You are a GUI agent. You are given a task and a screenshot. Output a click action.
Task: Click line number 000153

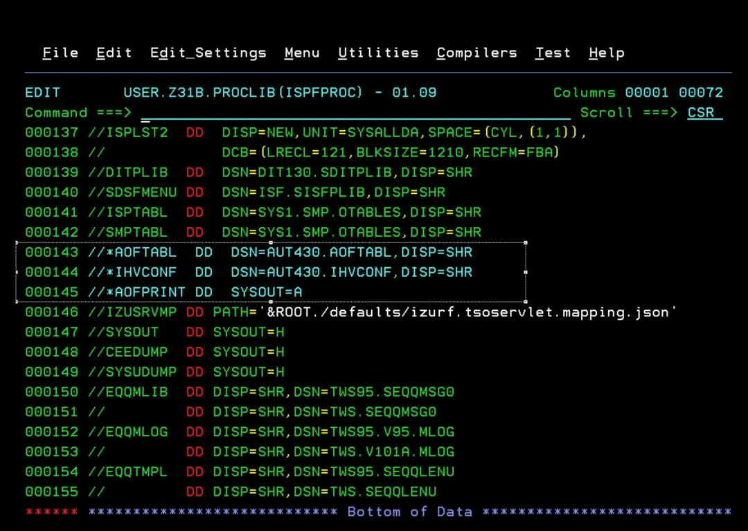(51, 452)
